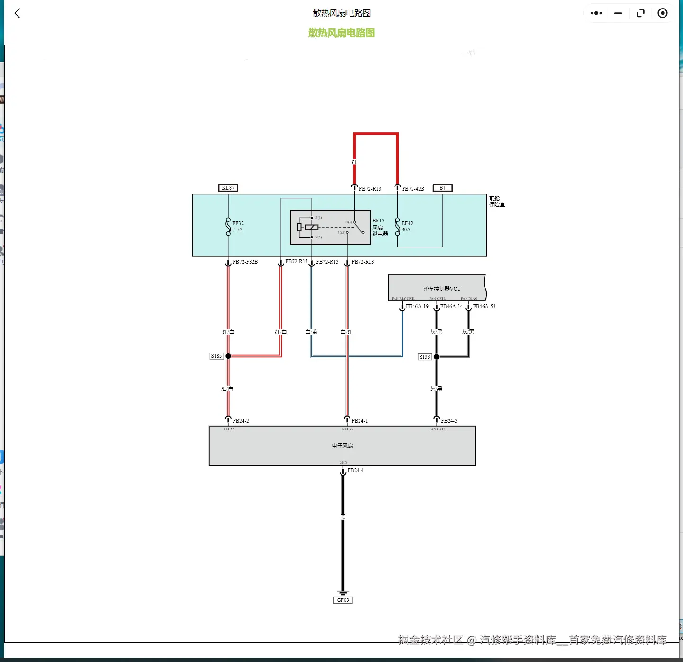Select the EF42 40A fuse label
683x662 pixels.
click(407, 227)
